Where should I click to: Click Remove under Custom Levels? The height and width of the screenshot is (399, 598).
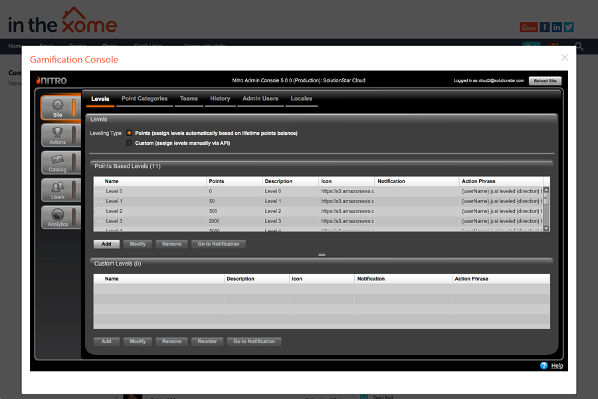point(171,341)
